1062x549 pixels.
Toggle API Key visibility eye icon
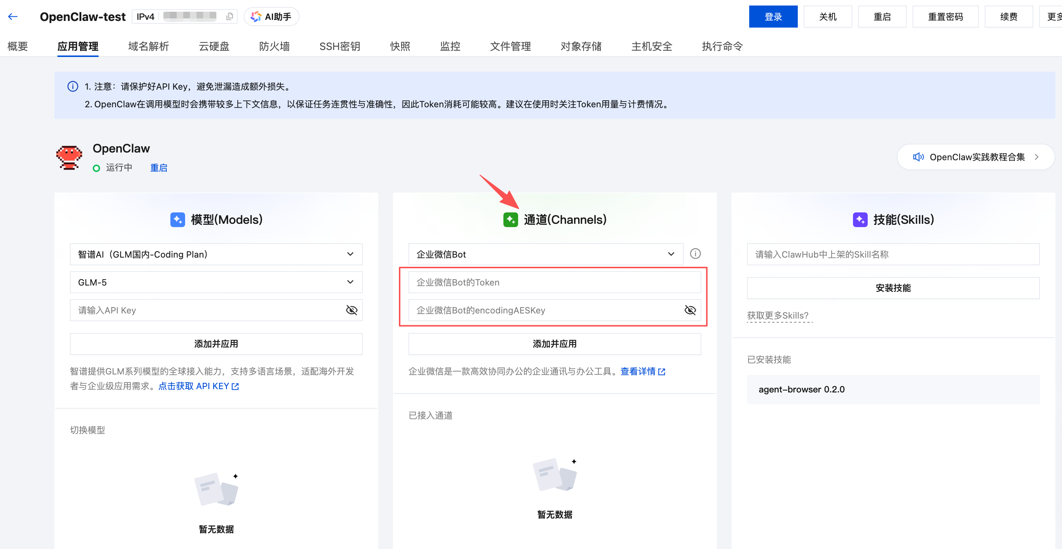(351, 310)
